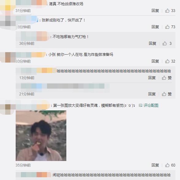The width and height of the screenshot is (180, 180).
Task: Reply to the 不枪战很难收场 comment
Action: coord(155,10)
